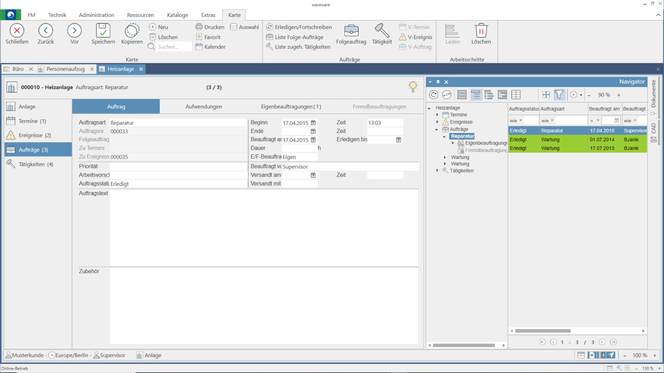Click the Tätigkeit hammer icon
The width and height of the screenshot is (664, 373).
click(x=382, y=31)
